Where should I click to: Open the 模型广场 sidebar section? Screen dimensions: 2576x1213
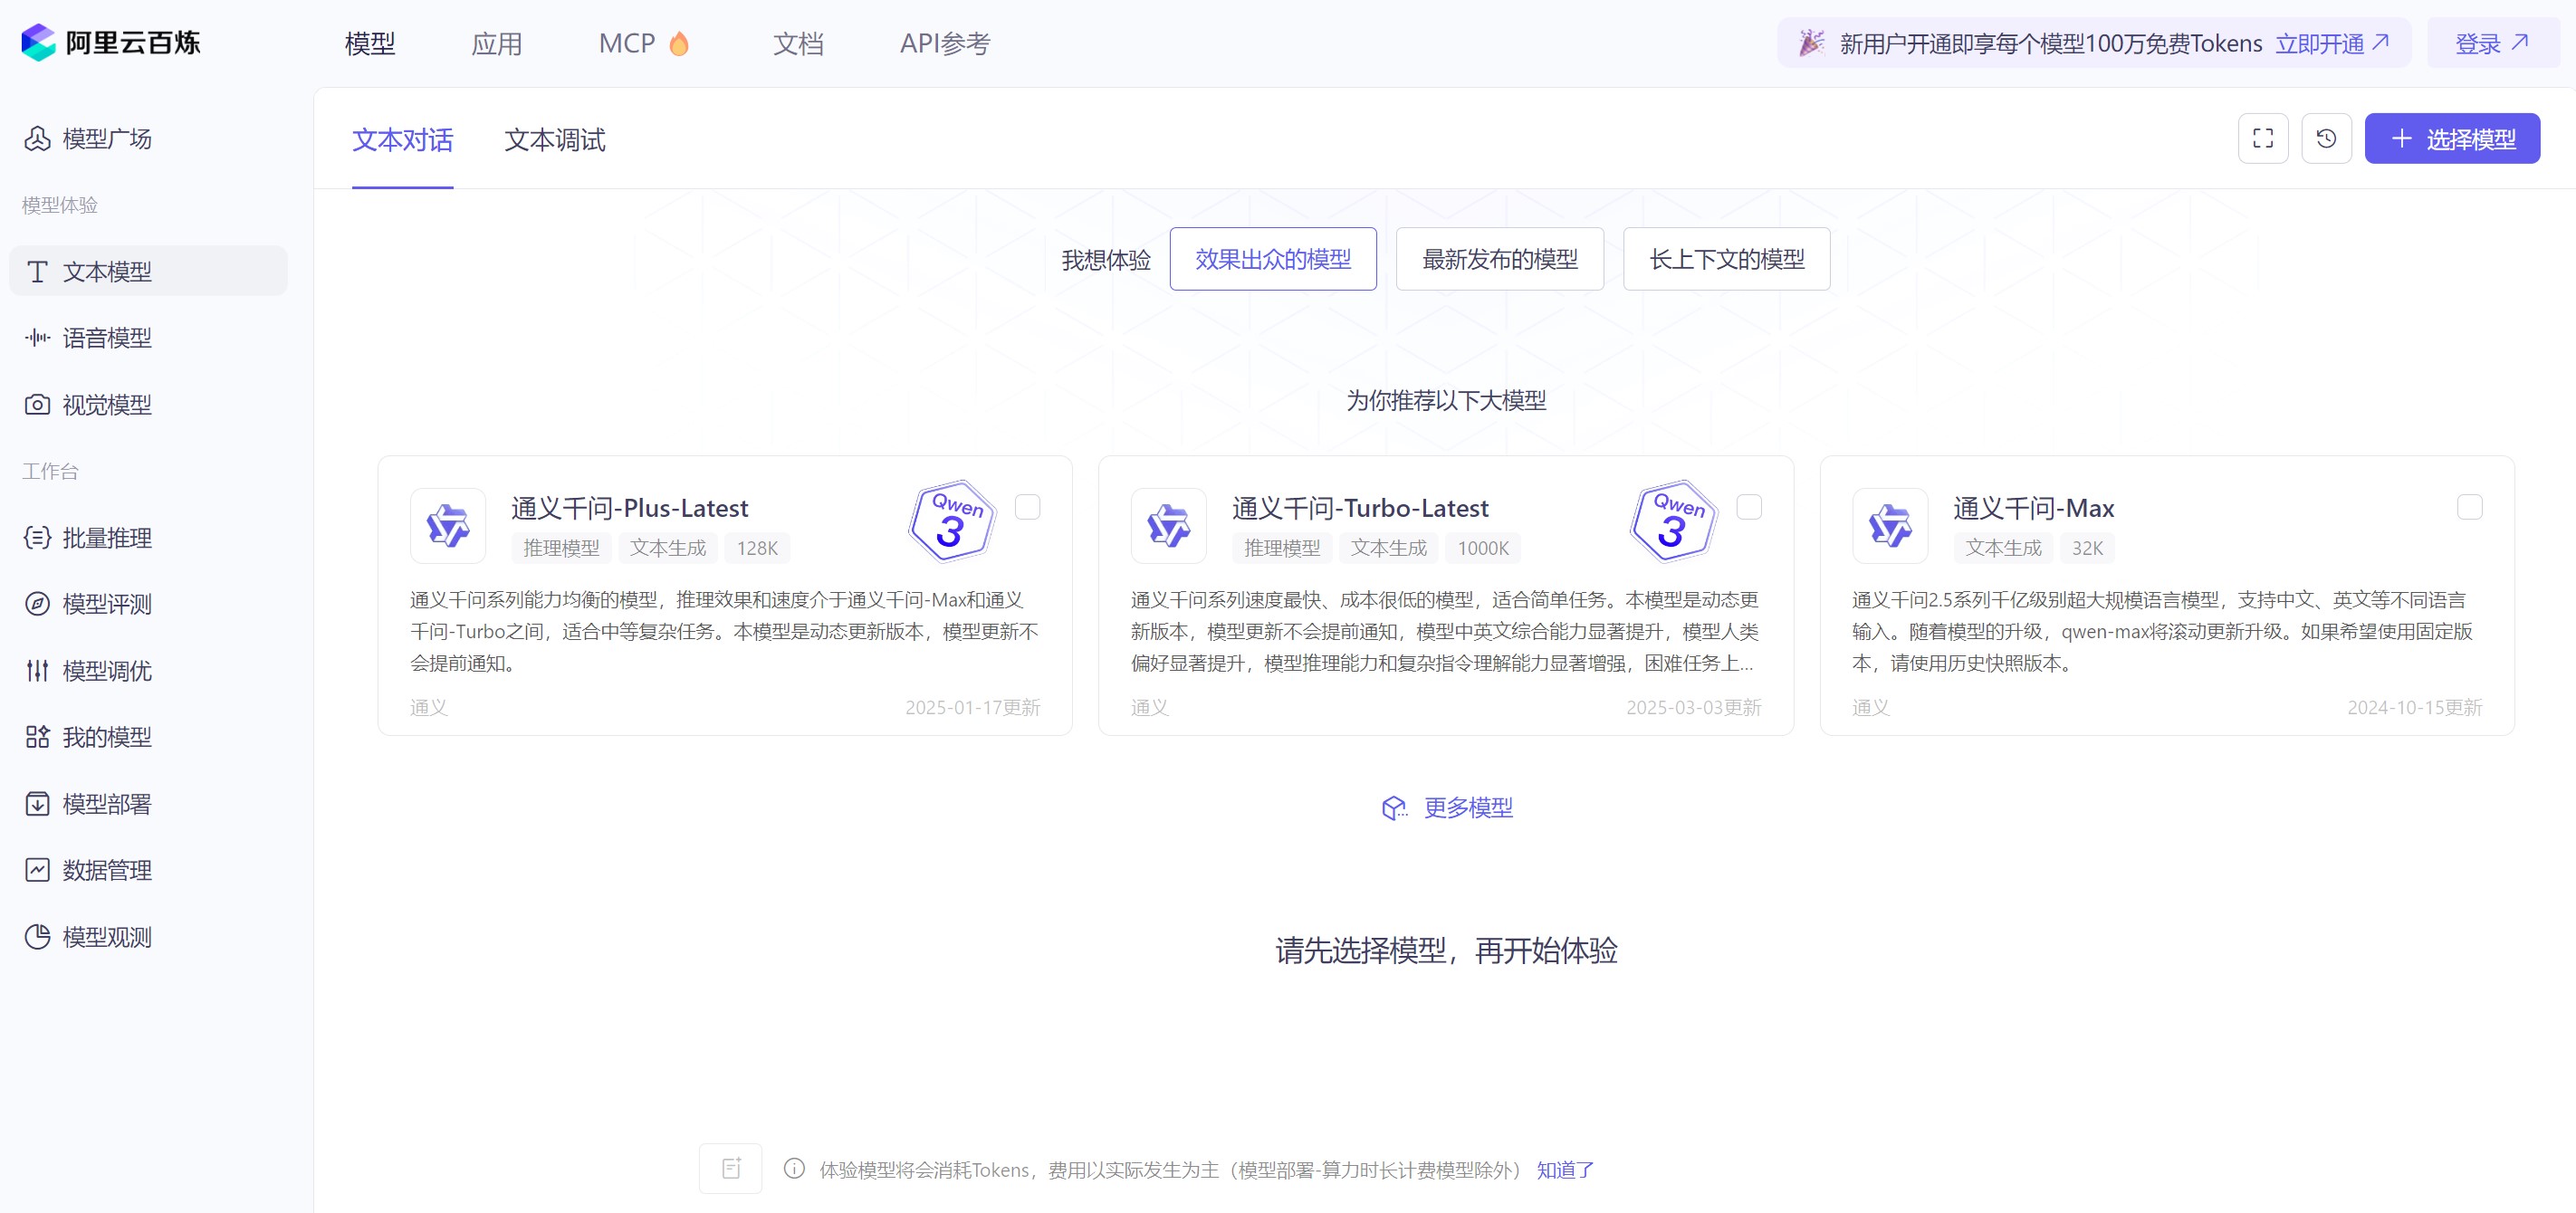pos(105,139)
